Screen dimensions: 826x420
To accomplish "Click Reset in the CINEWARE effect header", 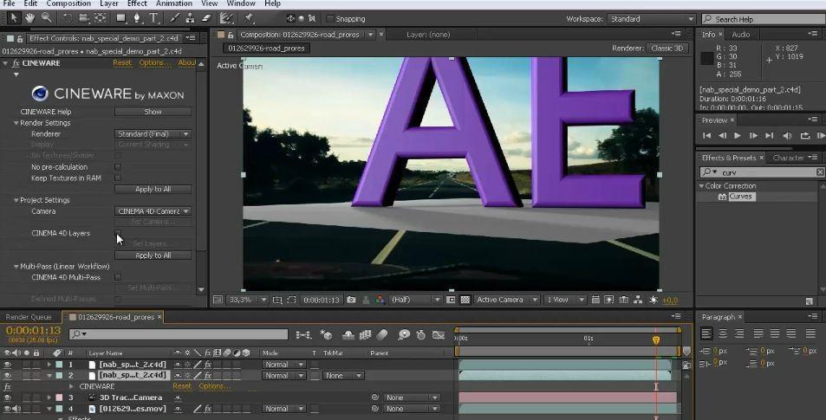I will 122,62.
